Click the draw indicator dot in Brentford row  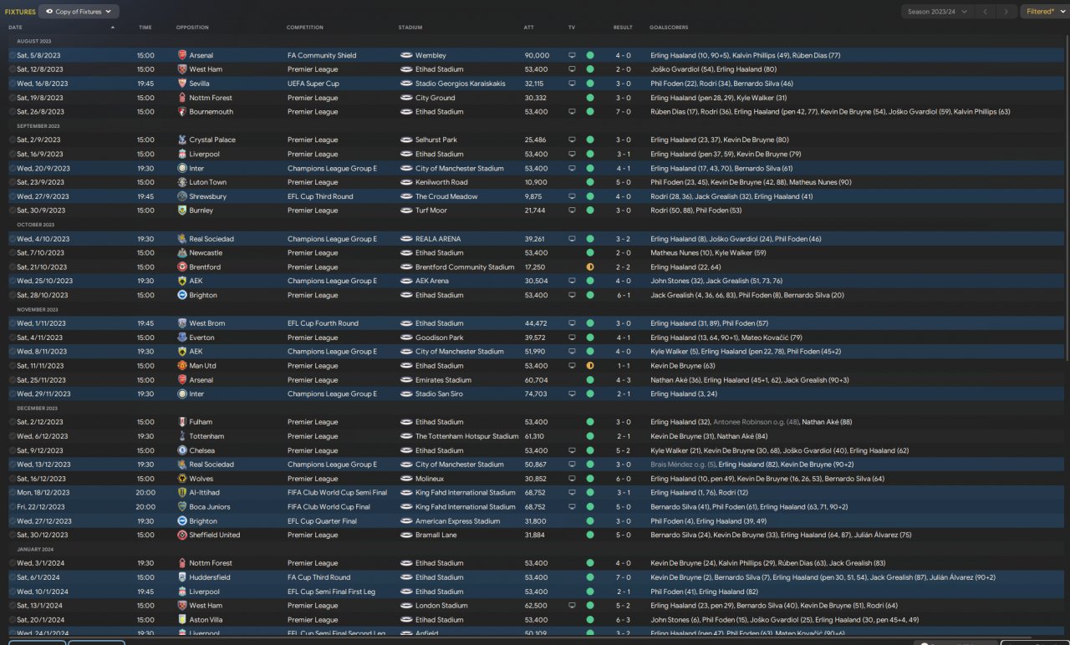590,267
